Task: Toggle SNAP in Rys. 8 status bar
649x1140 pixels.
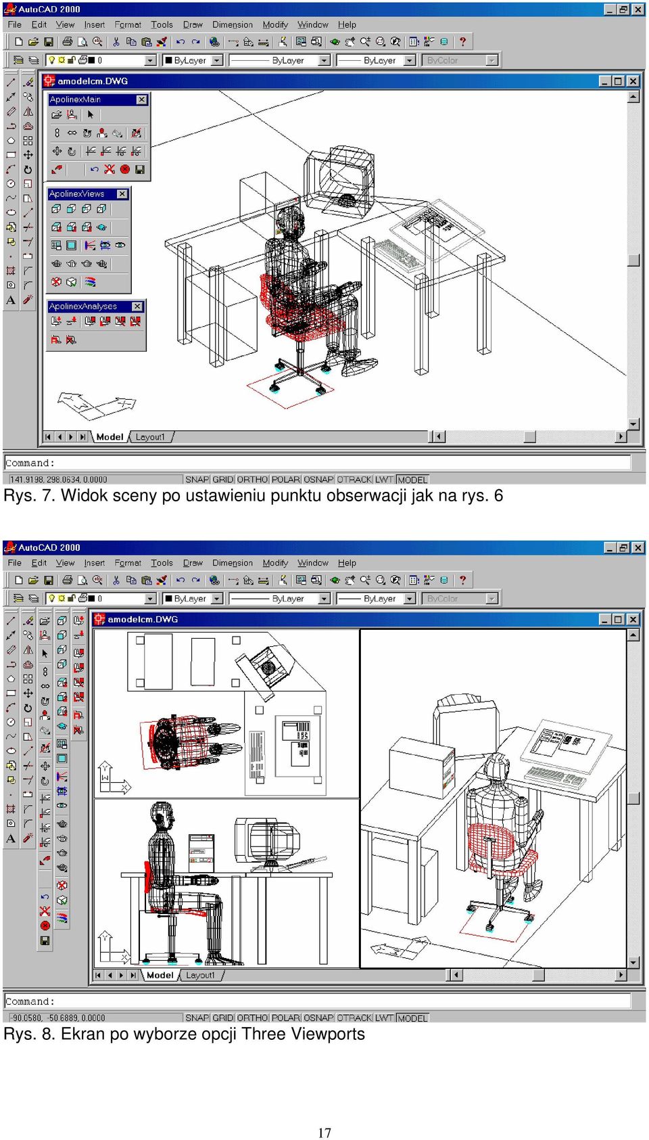Action: click(x=197, y=1018)
